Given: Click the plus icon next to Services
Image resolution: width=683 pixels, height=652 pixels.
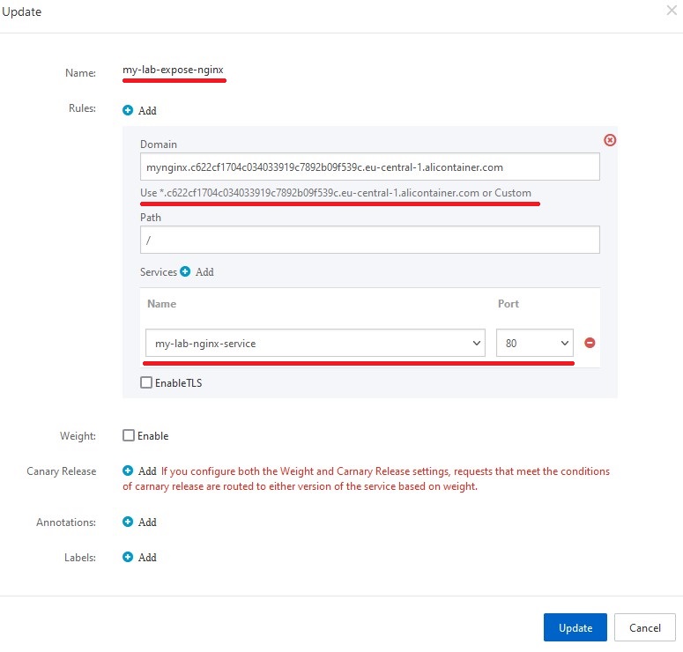Looking at the screenshot, I should 185,272.
